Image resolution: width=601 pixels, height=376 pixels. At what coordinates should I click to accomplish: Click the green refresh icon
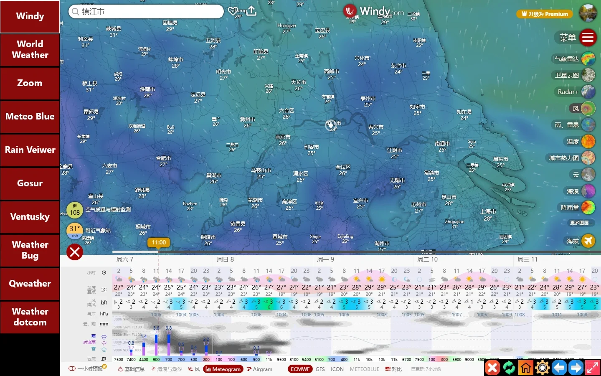pos(509,368)
